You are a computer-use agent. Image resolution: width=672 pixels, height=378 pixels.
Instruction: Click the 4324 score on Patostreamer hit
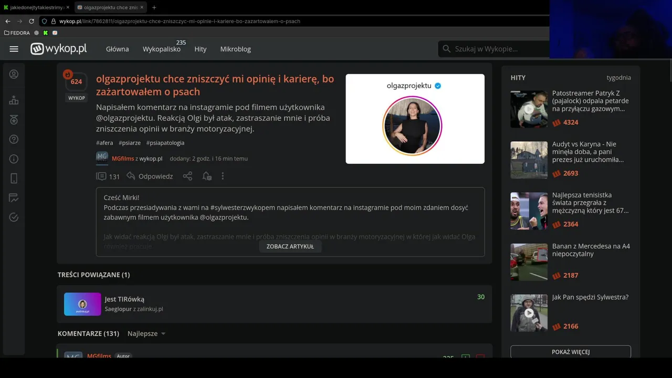tap(571, 122)
